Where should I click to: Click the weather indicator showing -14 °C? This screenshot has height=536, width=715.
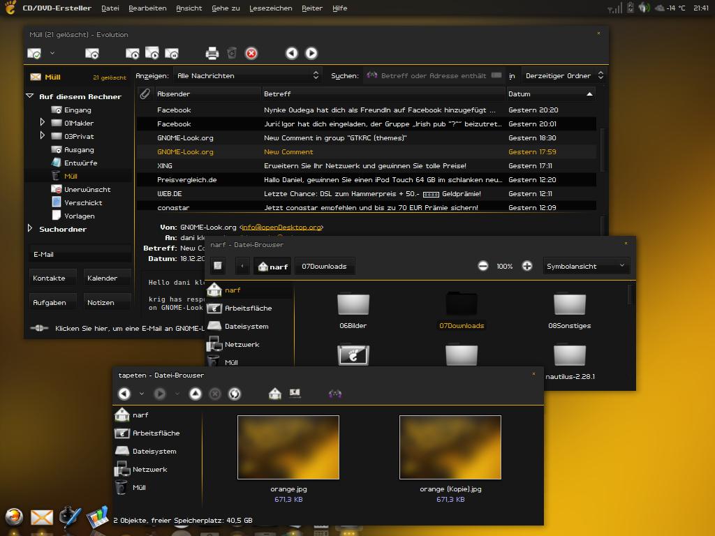click(x=670, y=8)
